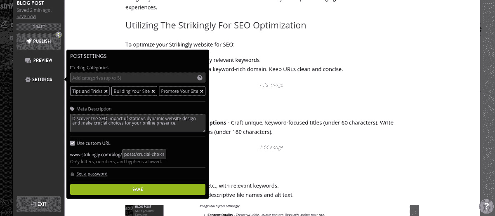Click the DRAFT status label
495x216 pixels.
pos(39,27)
